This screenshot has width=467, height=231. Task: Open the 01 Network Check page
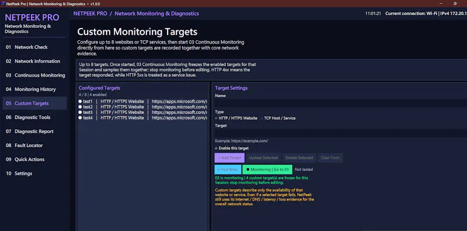[34, 47]
